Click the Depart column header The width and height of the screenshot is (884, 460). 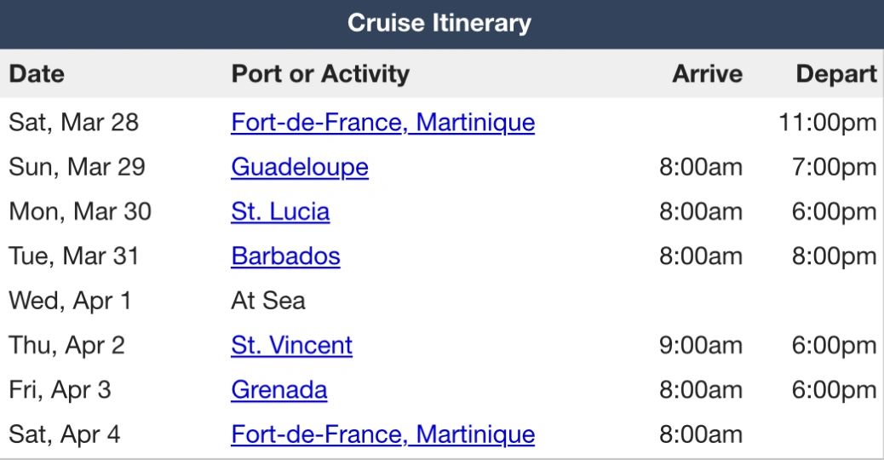click(x=835, y=74)
